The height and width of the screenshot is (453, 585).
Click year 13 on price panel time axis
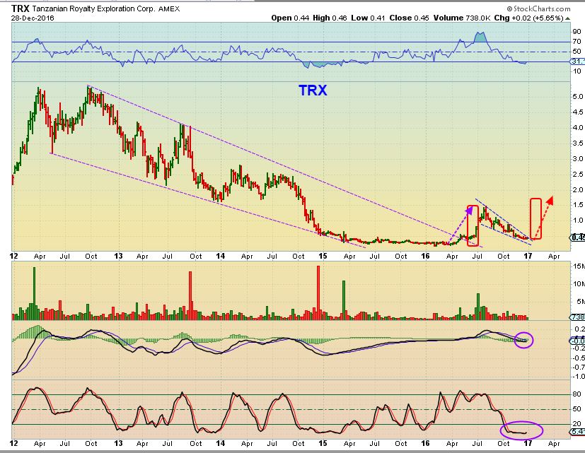tap(118, 256)
